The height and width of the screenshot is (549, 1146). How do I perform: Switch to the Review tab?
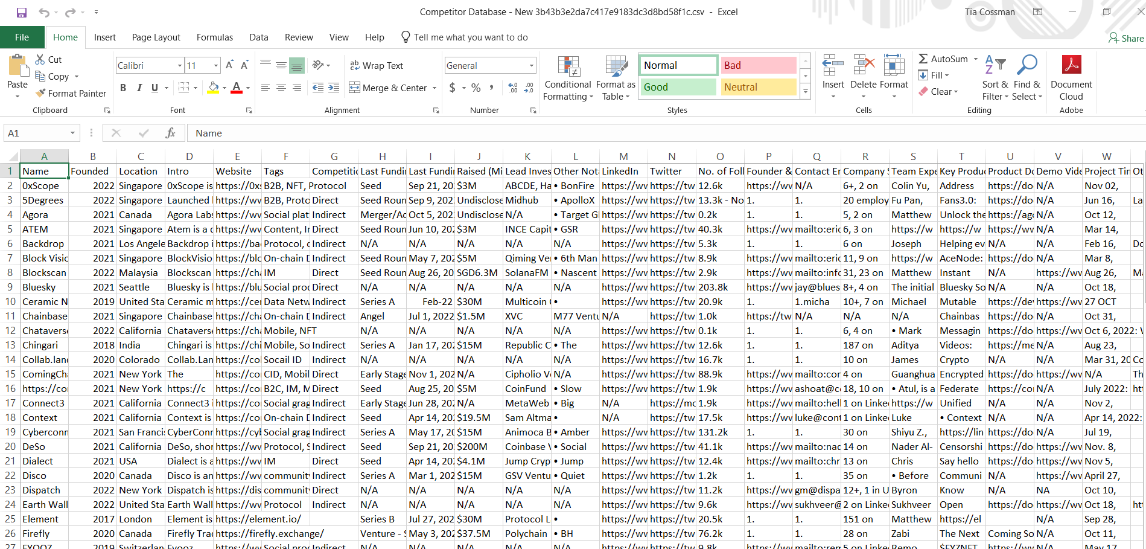coord(299,37)
